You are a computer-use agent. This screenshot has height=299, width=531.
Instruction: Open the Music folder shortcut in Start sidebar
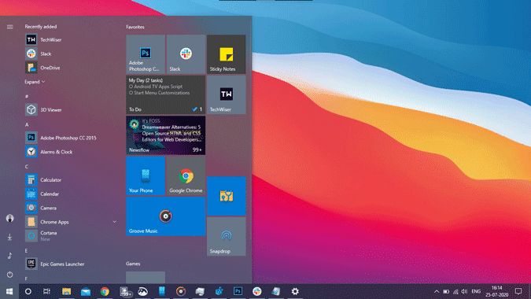[9, 256]
